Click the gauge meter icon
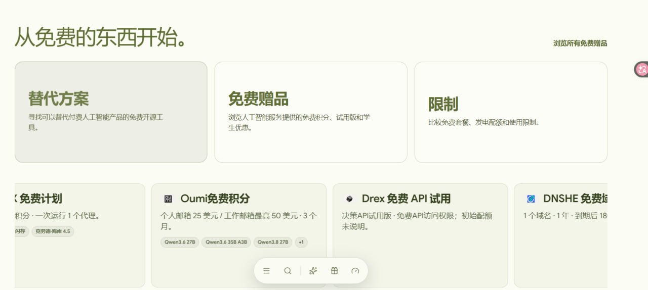Image resolution: width=648 pixels, height=290 pixels. click(x=355, y=271)
